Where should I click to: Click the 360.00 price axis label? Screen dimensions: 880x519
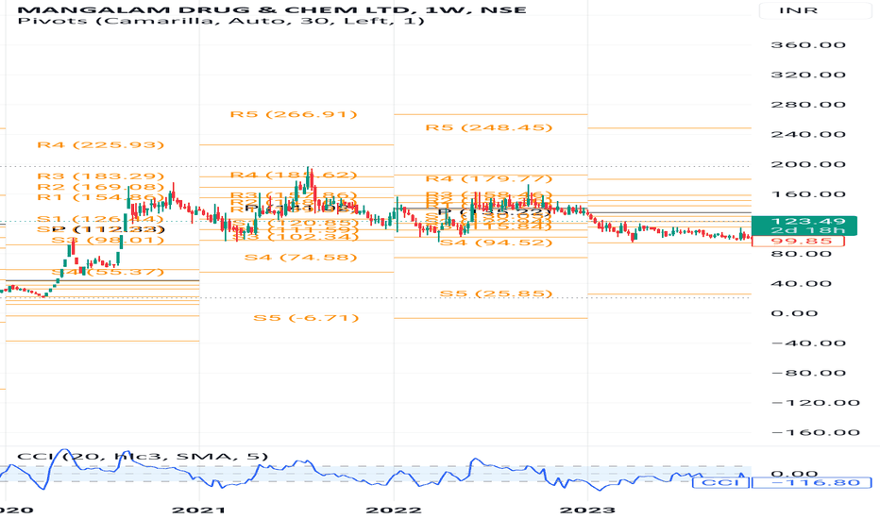[808, 45]
